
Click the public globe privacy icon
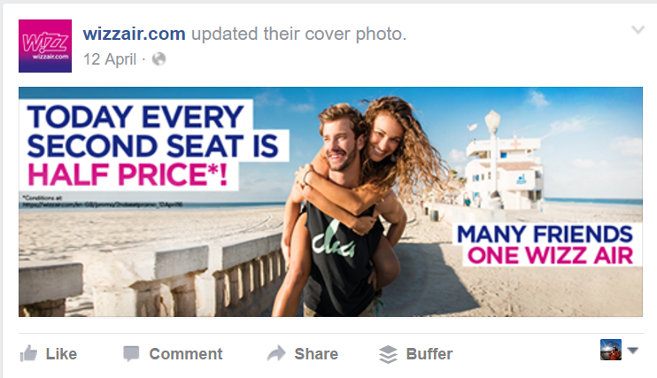click(x=158, y=59)
